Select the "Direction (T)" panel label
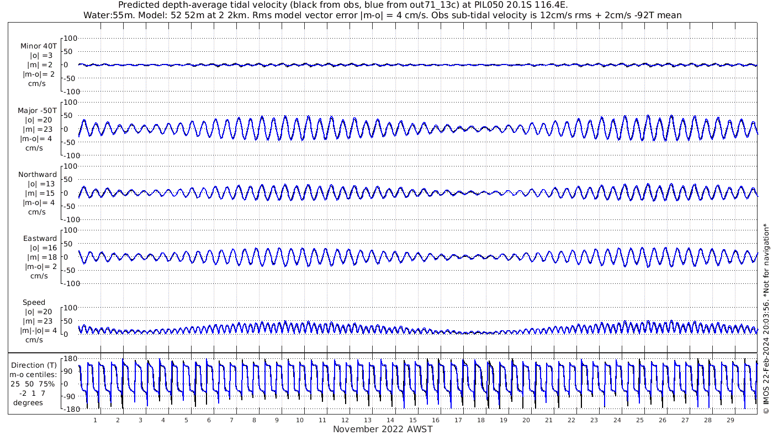 pos(34,365)
